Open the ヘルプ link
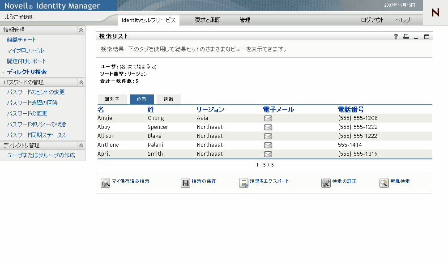Viewport: 448px width, 265px height. (403, 20)
